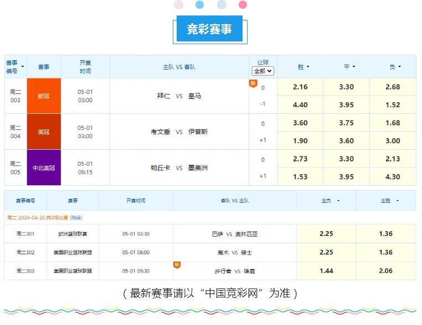Click the 客队 VS 主队 column header
Image resolution: width=422 pixels, height=325 pixels.
pos(235,201)
